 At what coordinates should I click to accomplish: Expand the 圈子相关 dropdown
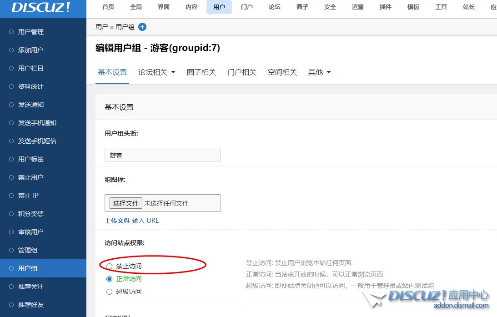point(201,72)
